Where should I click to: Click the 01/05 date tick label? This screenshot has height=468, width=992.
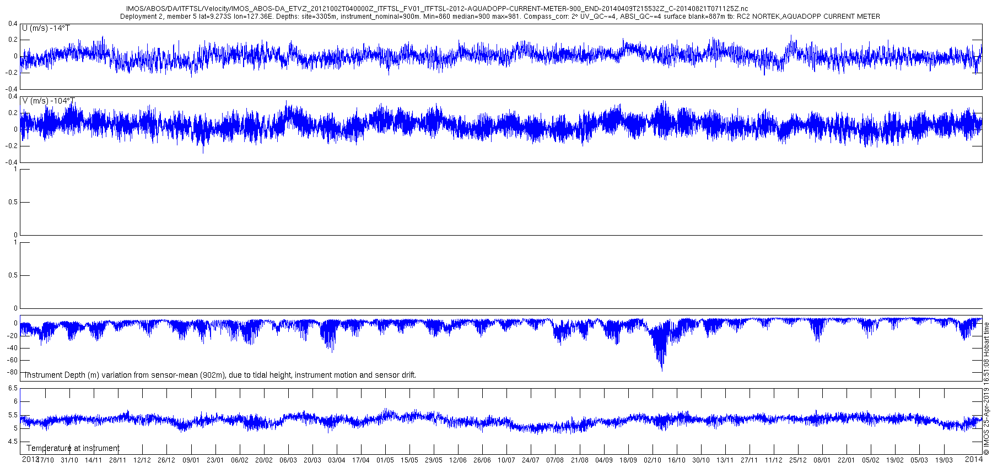(x=385, y=460)
